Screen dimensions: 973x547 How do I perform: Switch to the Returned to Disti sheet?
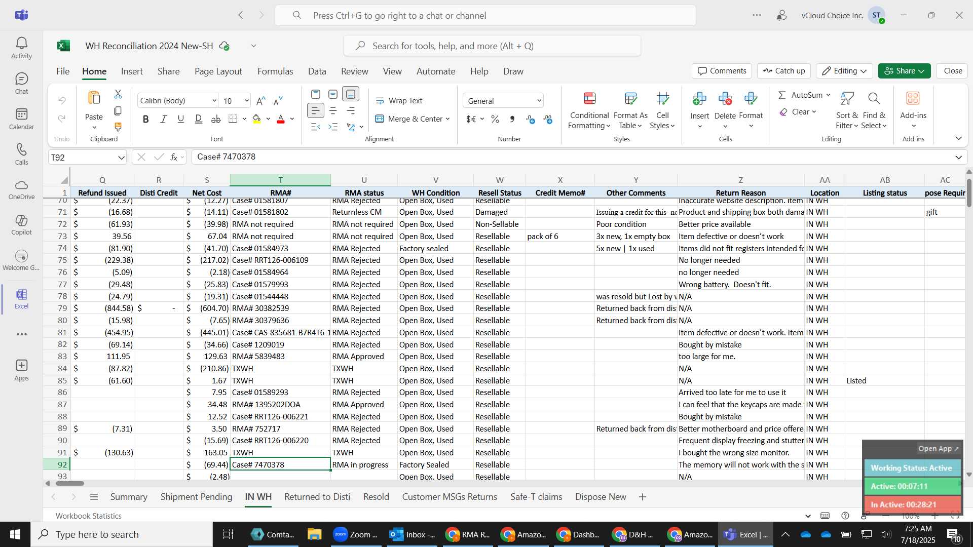317,497
